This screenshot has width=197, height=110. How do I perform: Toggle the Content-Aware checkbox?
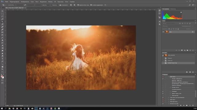pos(91,5)
